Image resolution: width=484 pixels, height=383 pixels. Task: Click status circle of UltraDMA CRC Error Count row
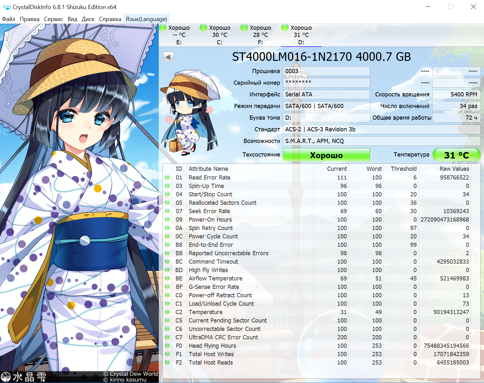coord(167,337)
